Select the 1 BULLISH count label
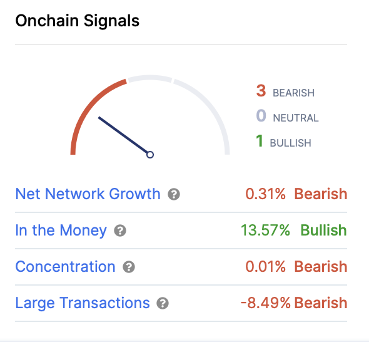This screenshot has width=369, height=342. click(283, 141)
